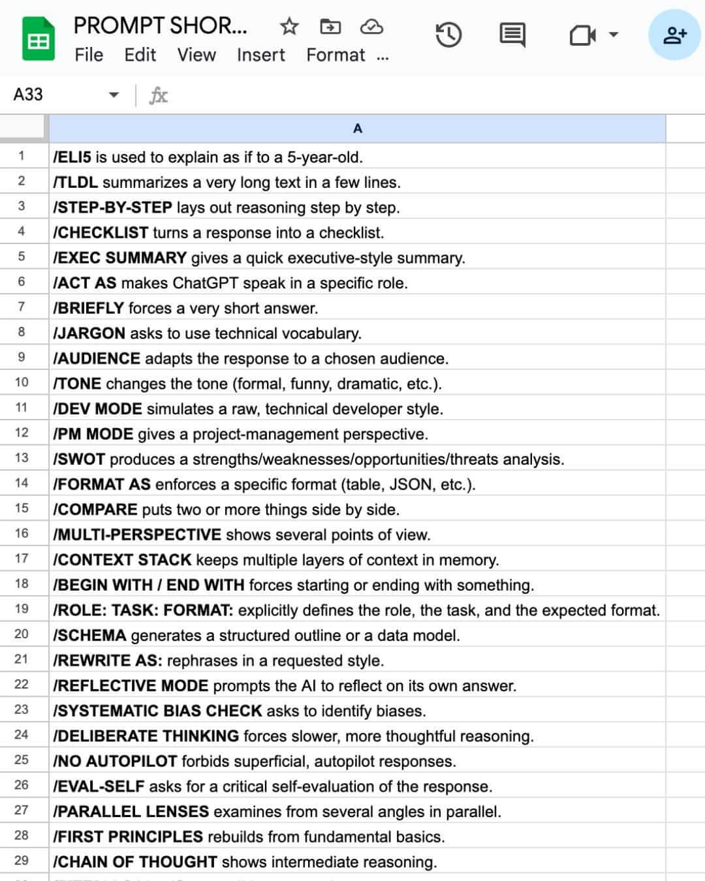Start a video call with camera icon
705x881 pixels.
[x=582, y=35]
